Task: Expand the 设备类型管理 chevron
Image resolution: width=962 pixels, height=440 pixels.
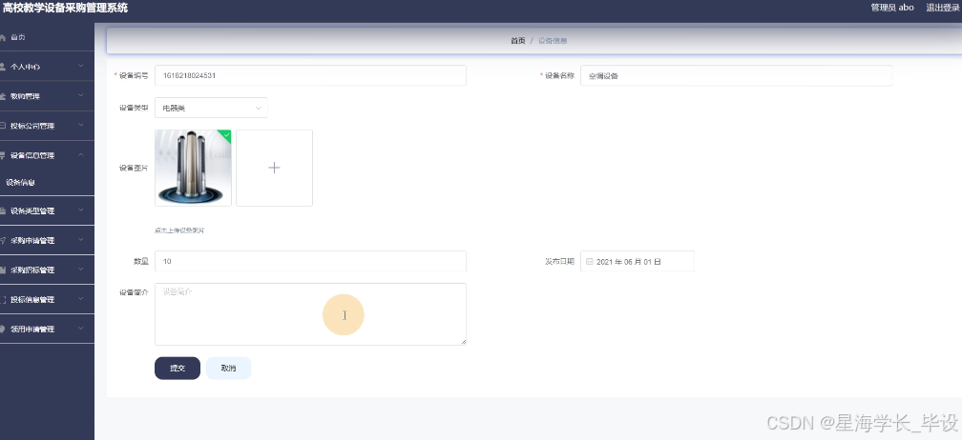Action: click(x=81, y=210)
